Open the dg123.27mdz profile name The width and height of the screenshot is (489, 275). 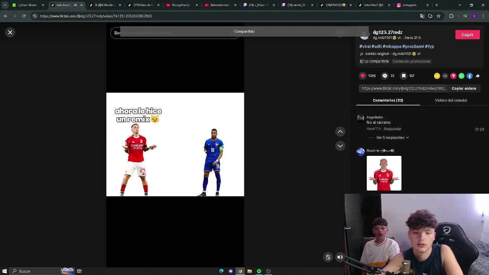pos(387,32)
